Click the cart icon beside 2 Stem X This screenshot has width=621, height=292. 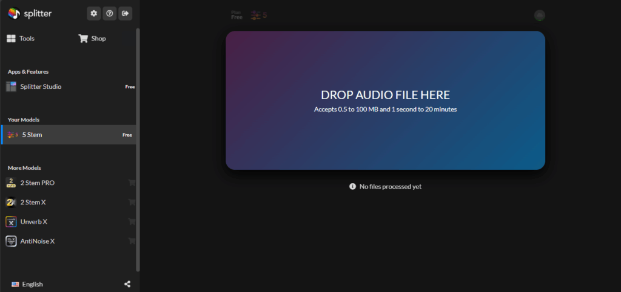(132, 203)
